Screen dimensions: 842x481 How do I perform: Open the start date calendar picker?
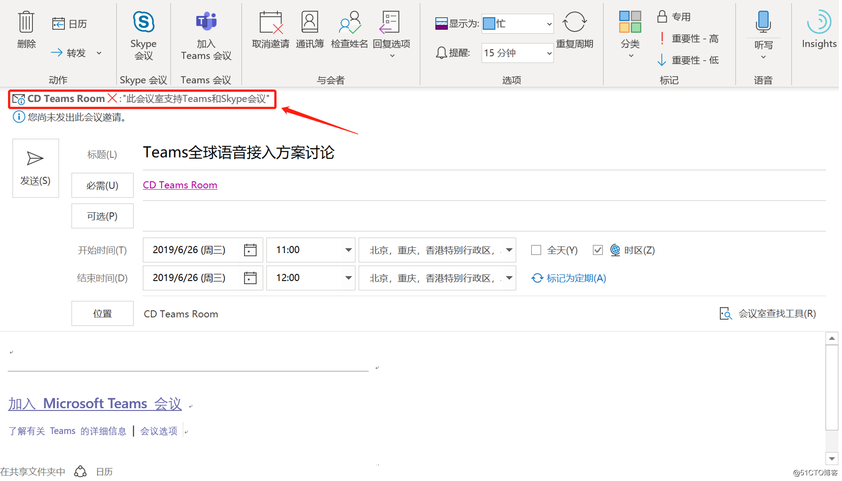(251, 250)
